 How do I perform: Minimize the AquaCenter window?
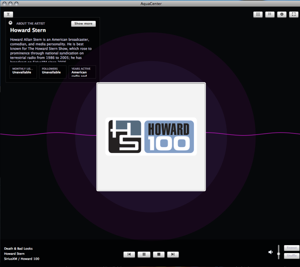(x=11, y=4)
